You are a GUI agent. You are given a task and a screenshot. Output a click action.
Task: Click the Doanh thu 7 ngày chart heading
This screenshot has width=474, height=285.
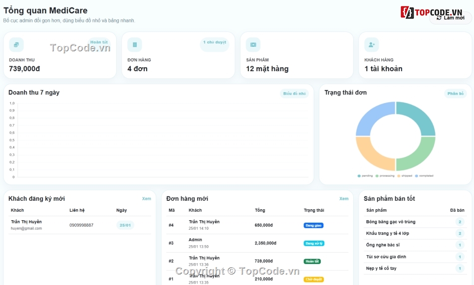34,93
